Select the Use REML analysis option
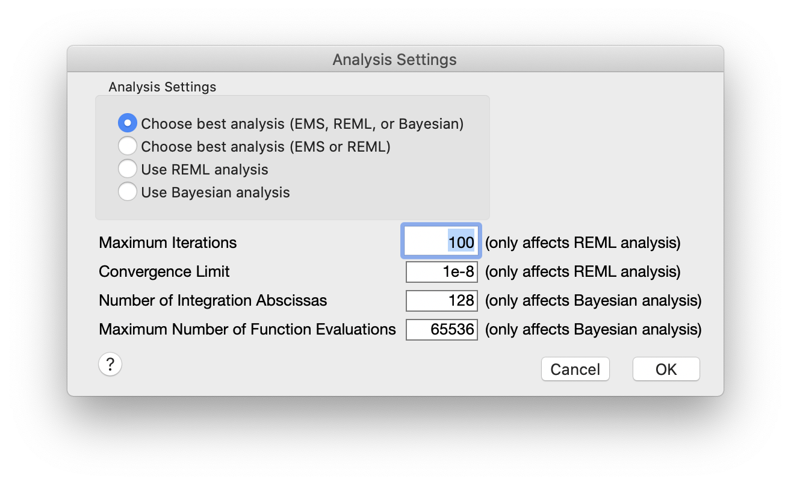The height and width of the screenshot is (485, 791). tap(128, 168)
